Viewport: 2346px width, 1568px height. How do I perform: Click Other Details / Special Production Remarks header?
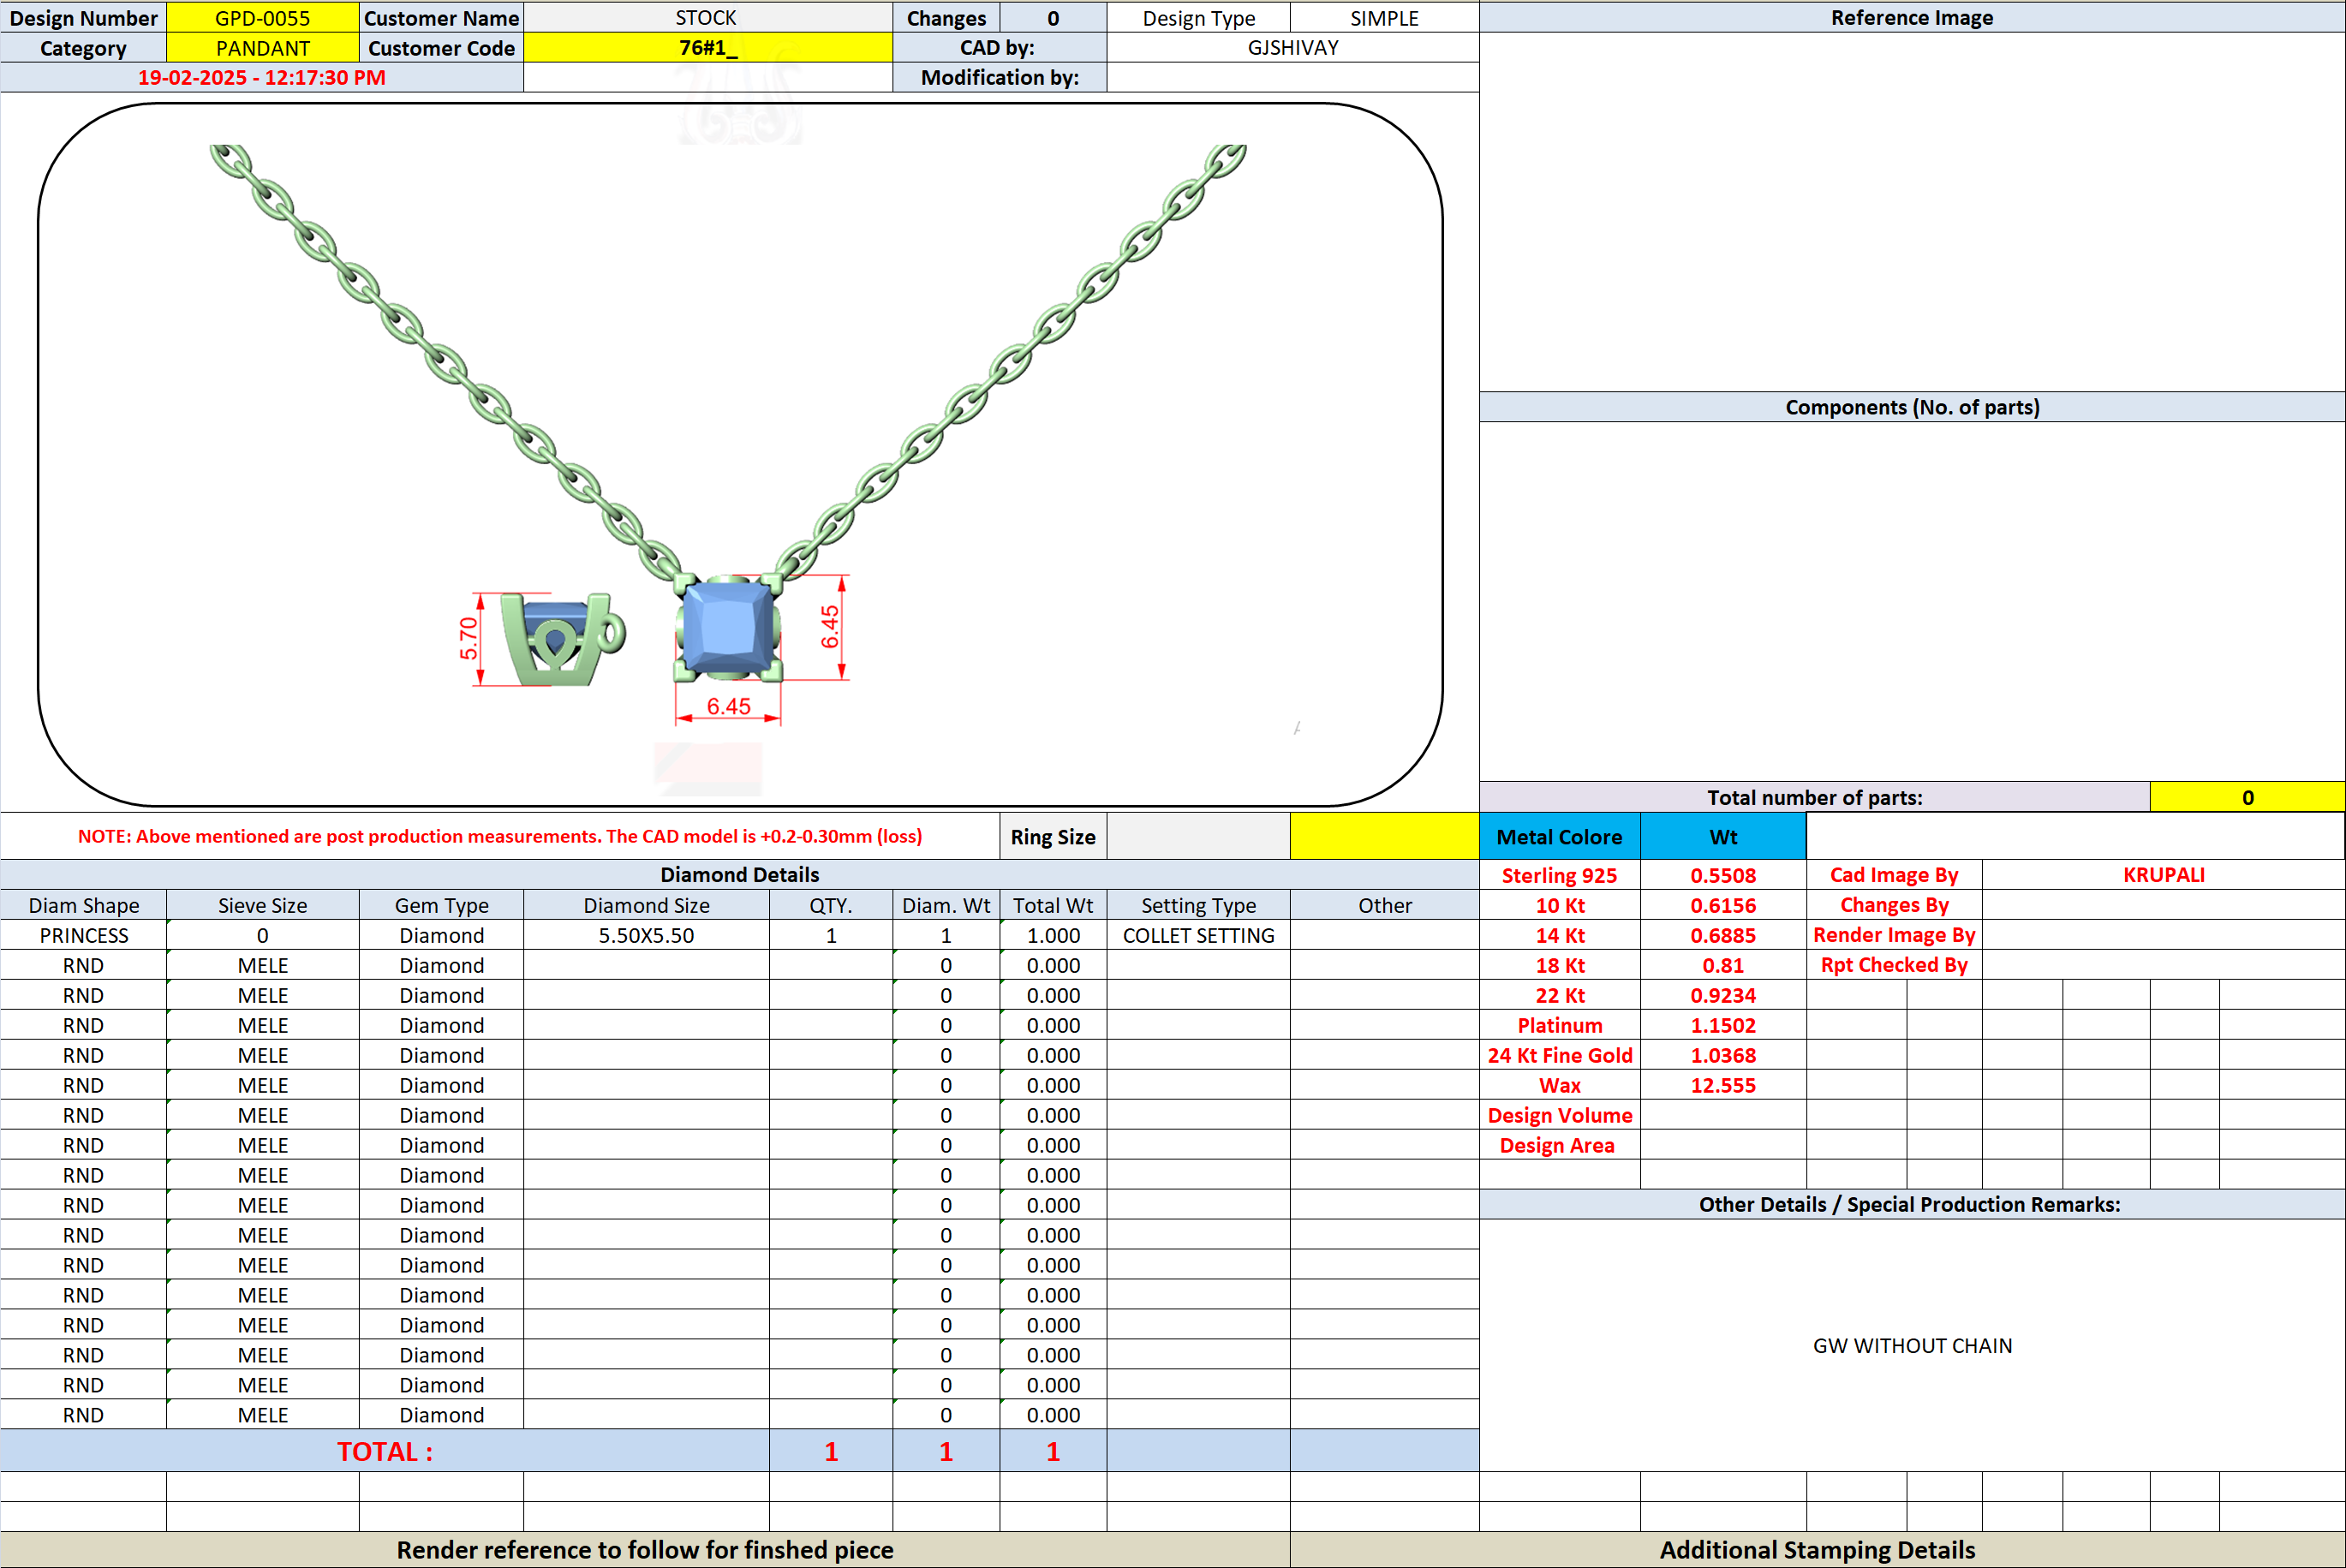[x=1911, y=1204]
